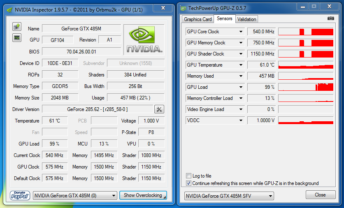
Task: Click the Driver Version field GeForce 285.62
Action: coord(98,109)
